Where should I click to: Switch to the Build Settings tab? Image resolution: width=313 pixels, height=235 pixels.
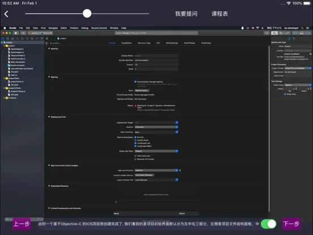pos(172,43)
